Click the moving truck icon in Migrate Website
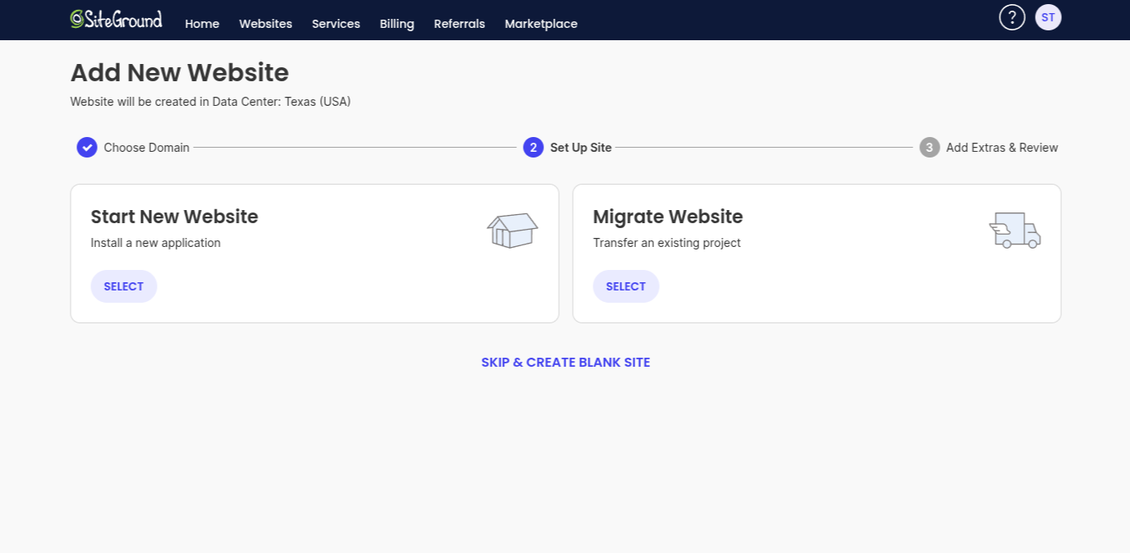 point(1014,231)
